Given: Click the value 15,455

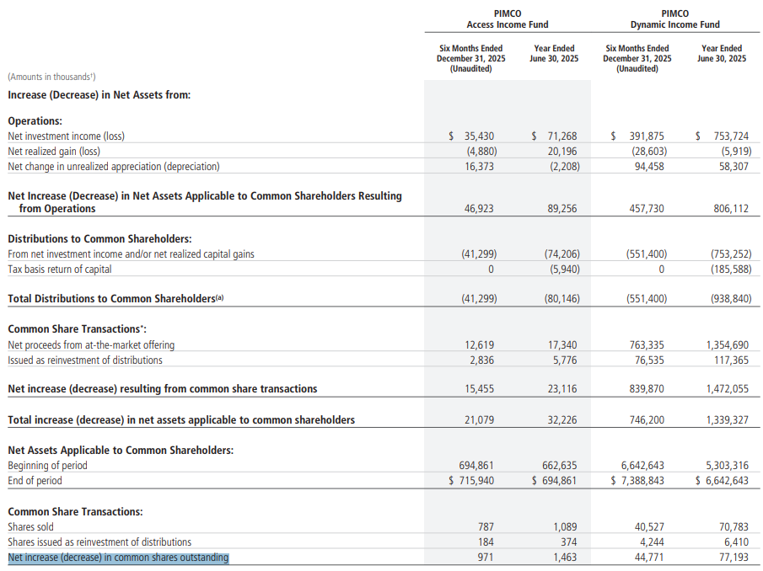Looking at the screenshot, I should (x=479, y=389).
